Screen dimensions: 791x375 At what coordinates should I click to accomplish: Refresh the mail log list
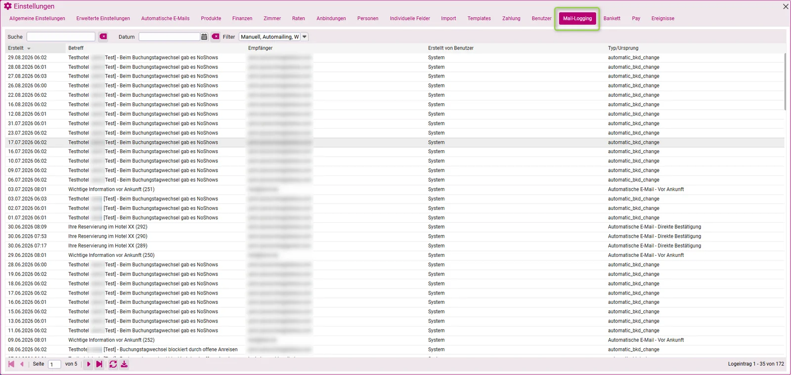113,364
